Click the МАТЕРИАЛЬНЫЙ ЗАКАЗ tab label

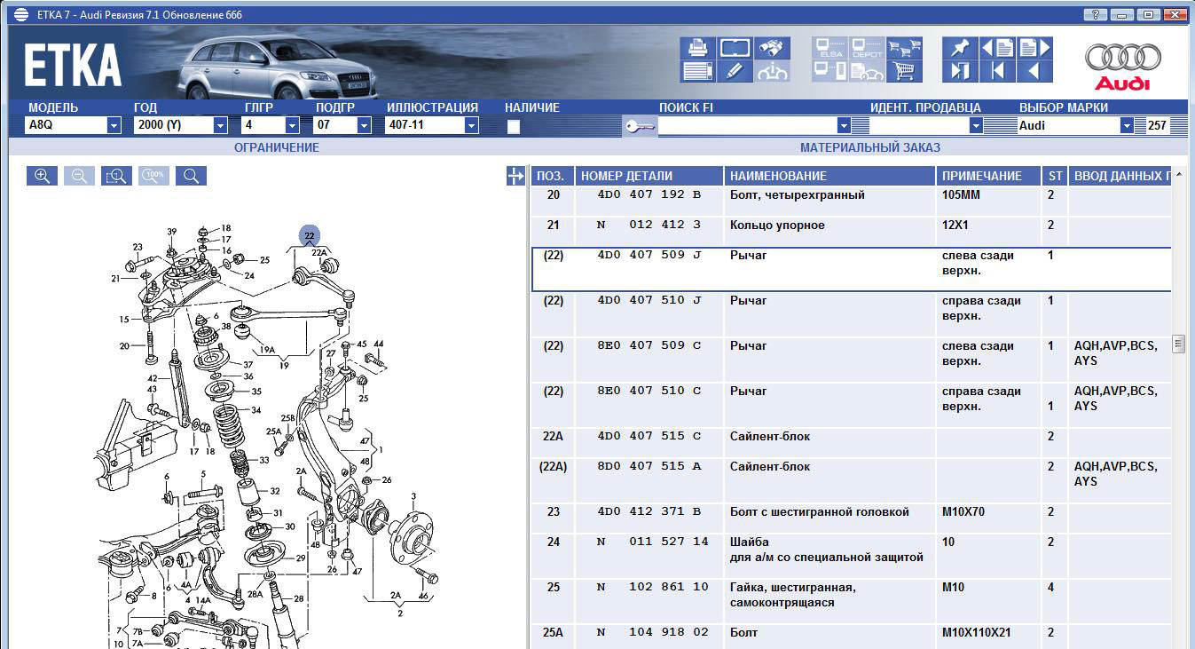pyautogui.click(x=869, y=147)
